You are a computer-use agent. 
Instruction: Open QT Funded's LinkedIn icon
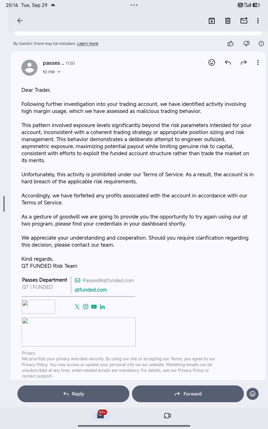pyautogui.click(x=102, y=306)
